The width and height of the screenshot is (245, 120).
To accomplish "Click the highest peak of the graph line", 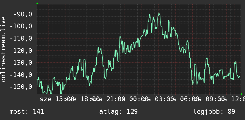I will [x=159, y=13].
